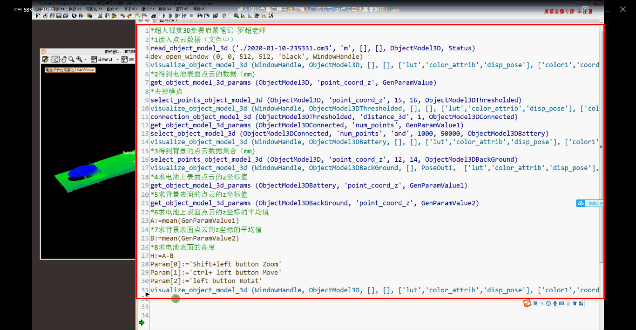636x330 pixels.
Task: Click the line 'B:=mean(GenParamValue2)'
Action: [195, 238]
